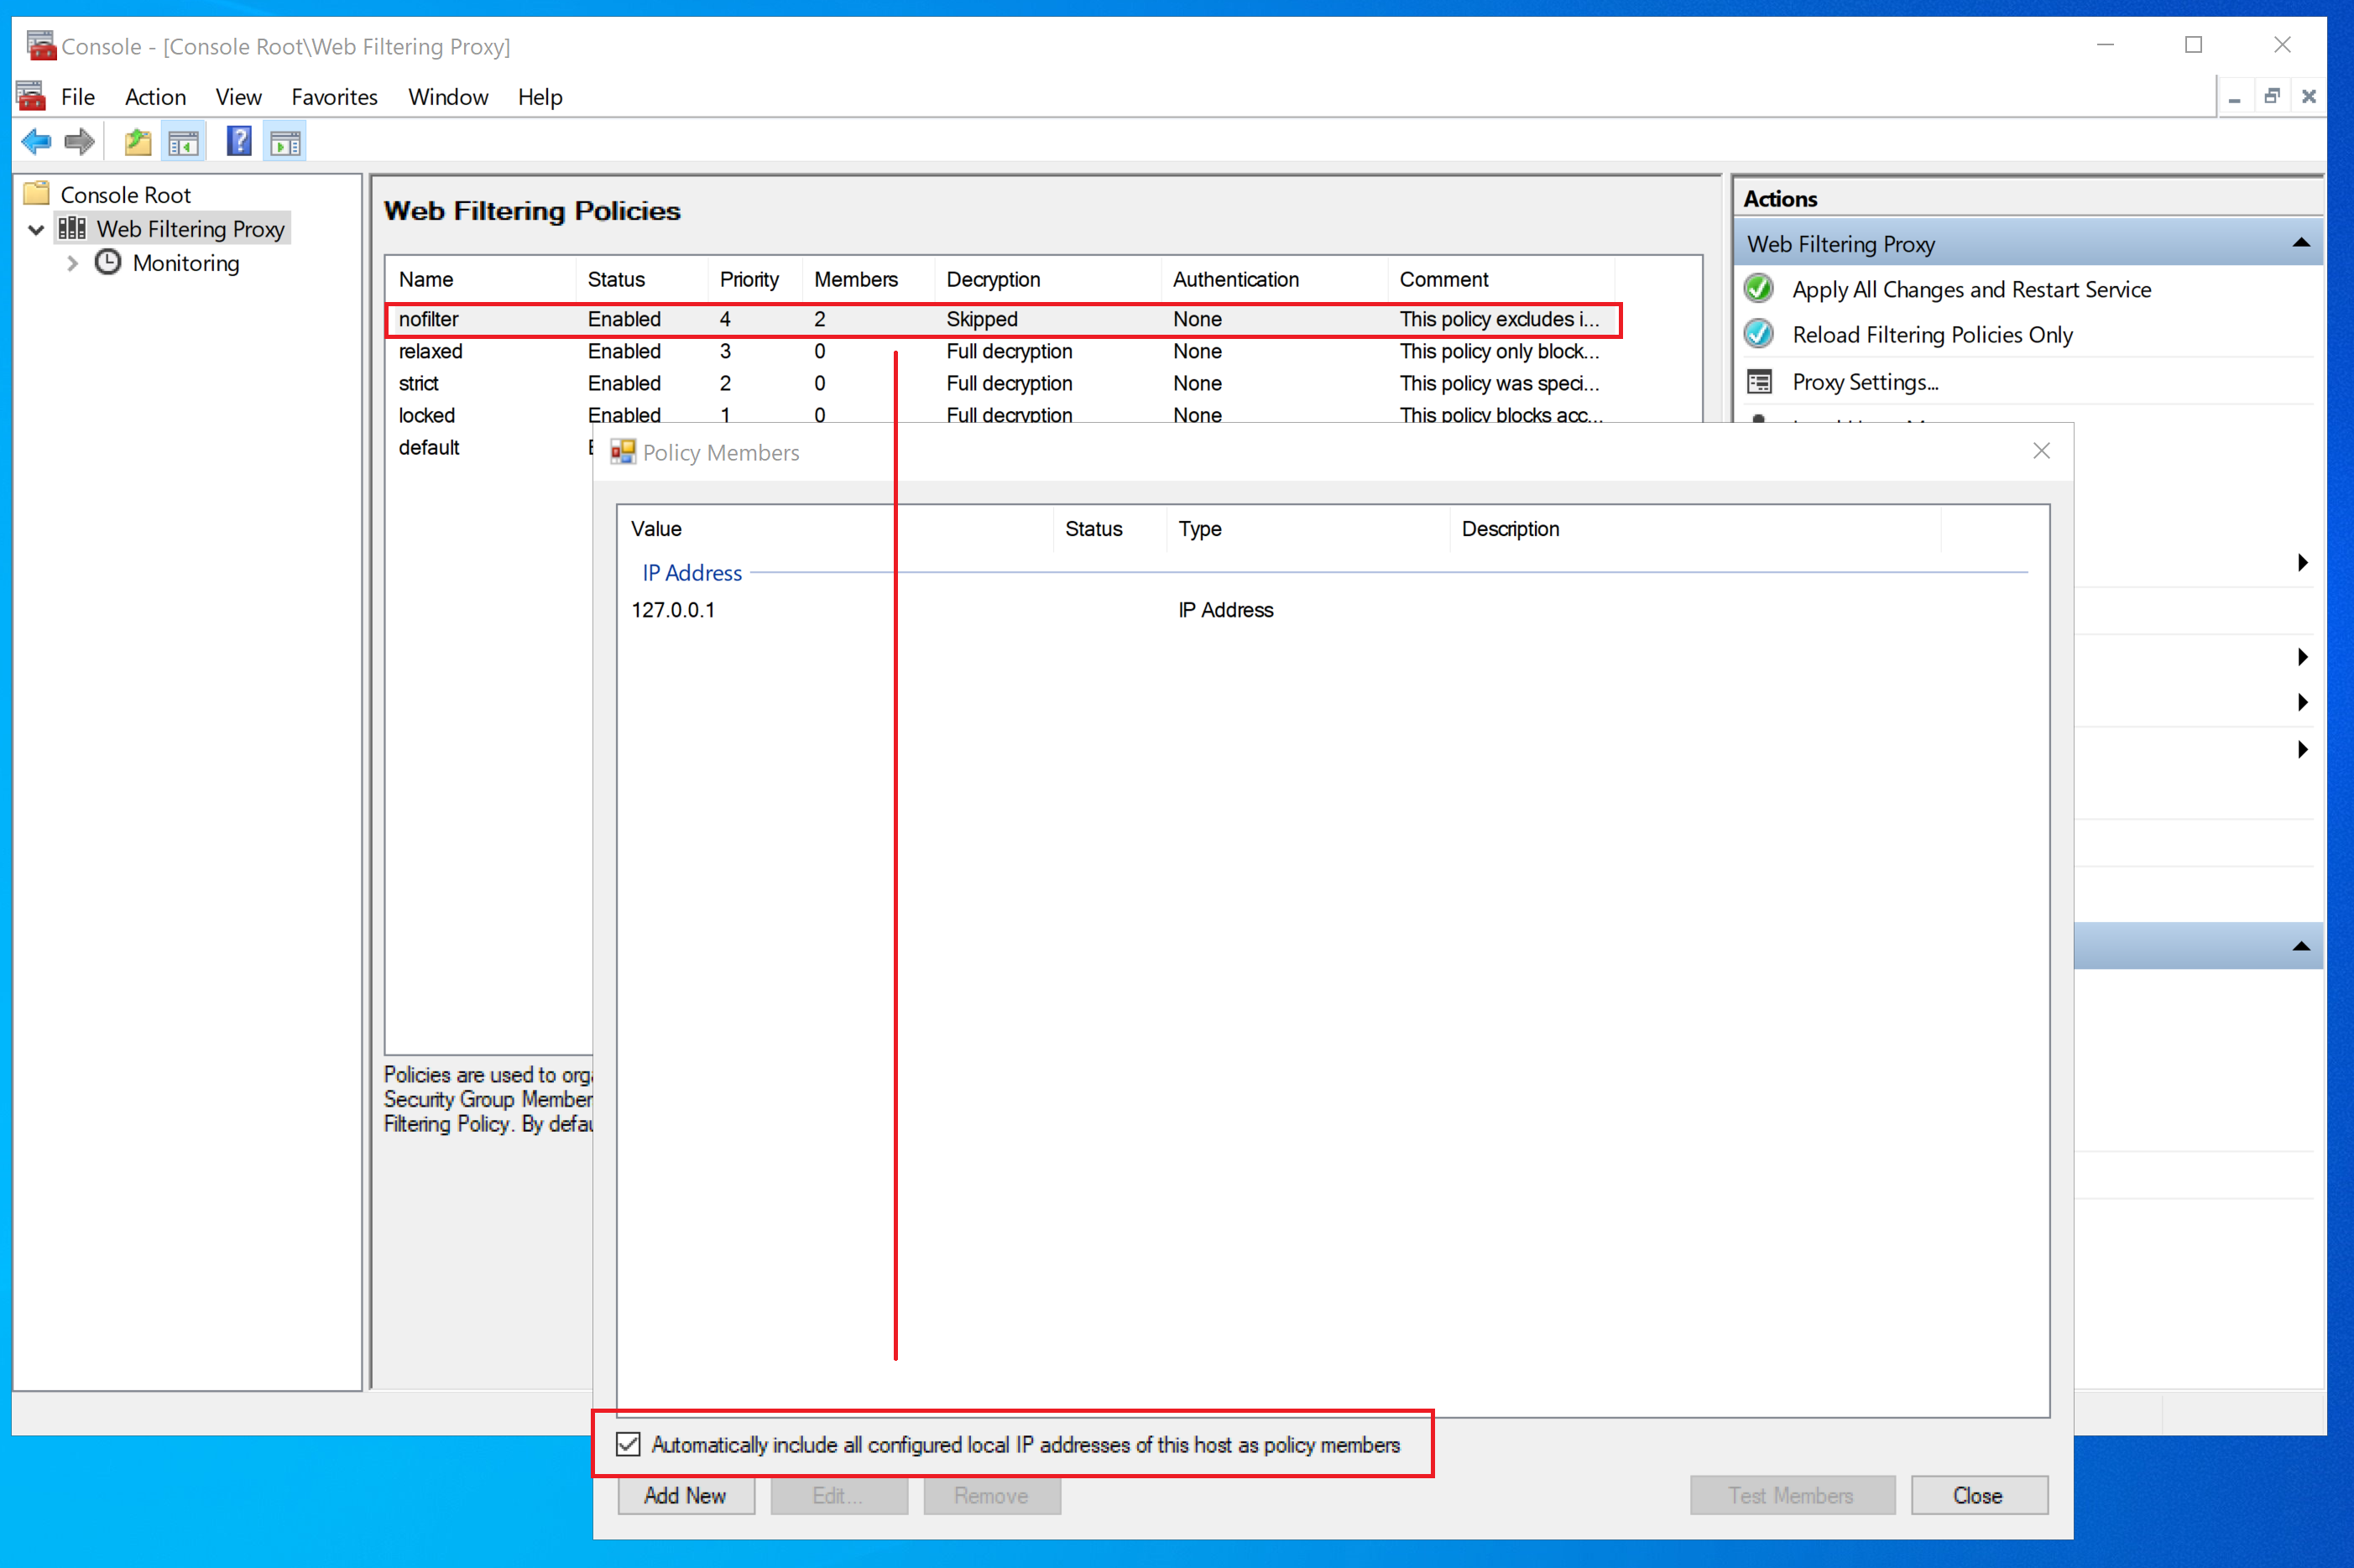Click the Proxy Settings icon
Viewport: 2354px width, 1568px height.
click(x=1759, y=382)
